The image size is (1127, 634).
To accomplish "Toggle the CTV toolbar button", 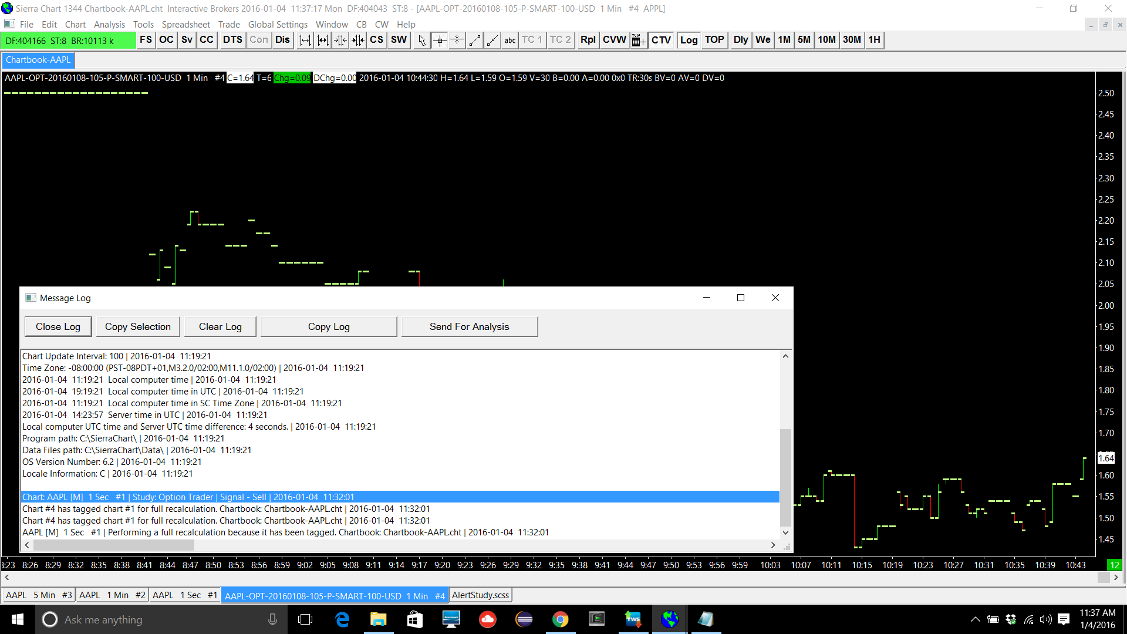I will click(661, 40).
